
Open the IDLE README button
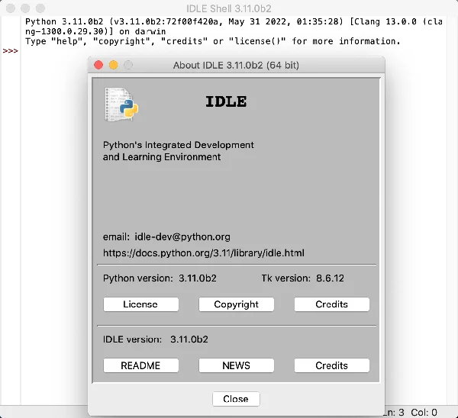tap(140, 365)
